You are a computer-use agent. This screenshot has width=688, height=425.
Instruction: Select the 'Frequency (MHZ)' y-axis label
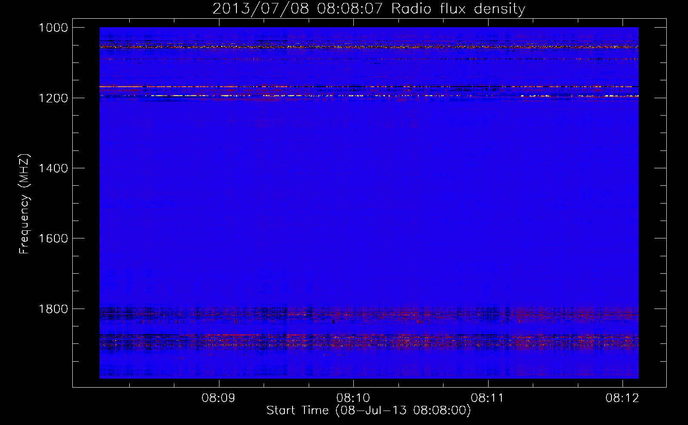25,204
